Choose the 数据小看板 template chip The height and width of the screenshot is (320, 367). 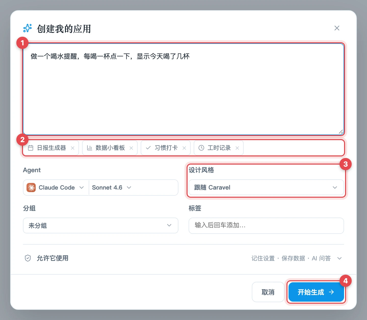[110, 148]
